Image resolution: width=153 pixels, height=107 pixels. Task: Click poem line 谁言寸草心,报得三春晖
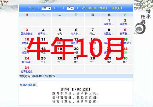75,102
